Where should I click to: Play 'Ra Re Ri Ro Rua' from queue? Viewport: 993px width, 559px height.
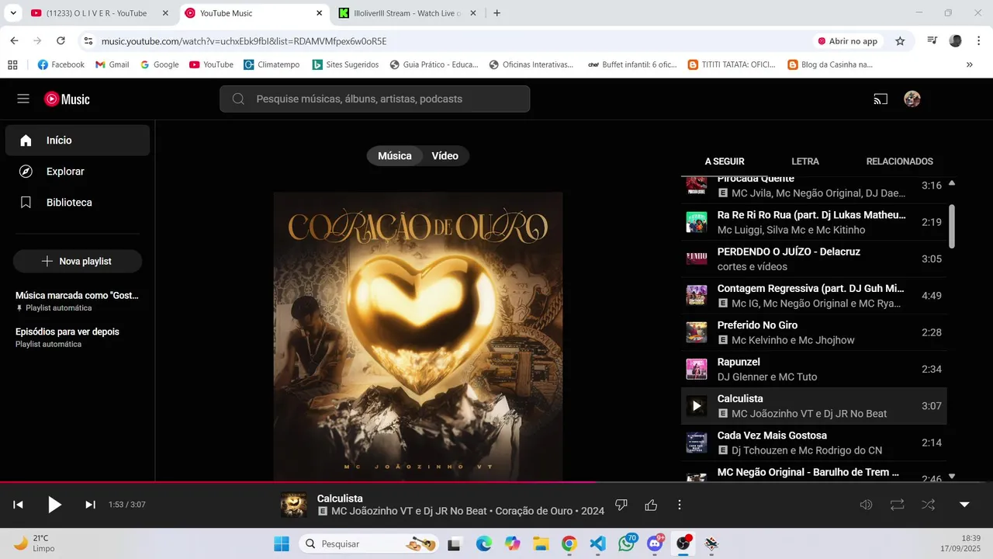pos(814,222)
